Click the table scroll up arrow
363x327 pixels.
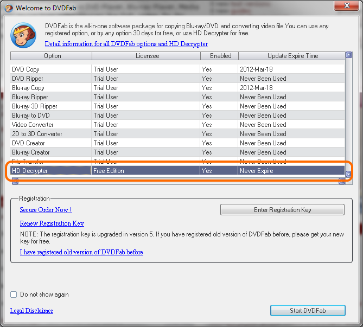pos(349,55)
